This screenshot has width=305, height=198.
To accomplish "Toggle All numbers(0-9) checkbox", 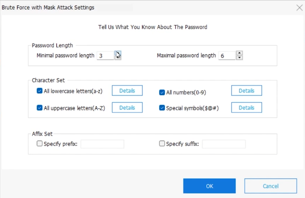I will click(162, 92).
